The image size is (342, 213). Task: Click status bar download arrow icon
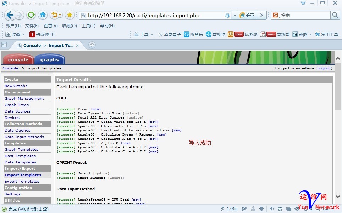[261, 209]
